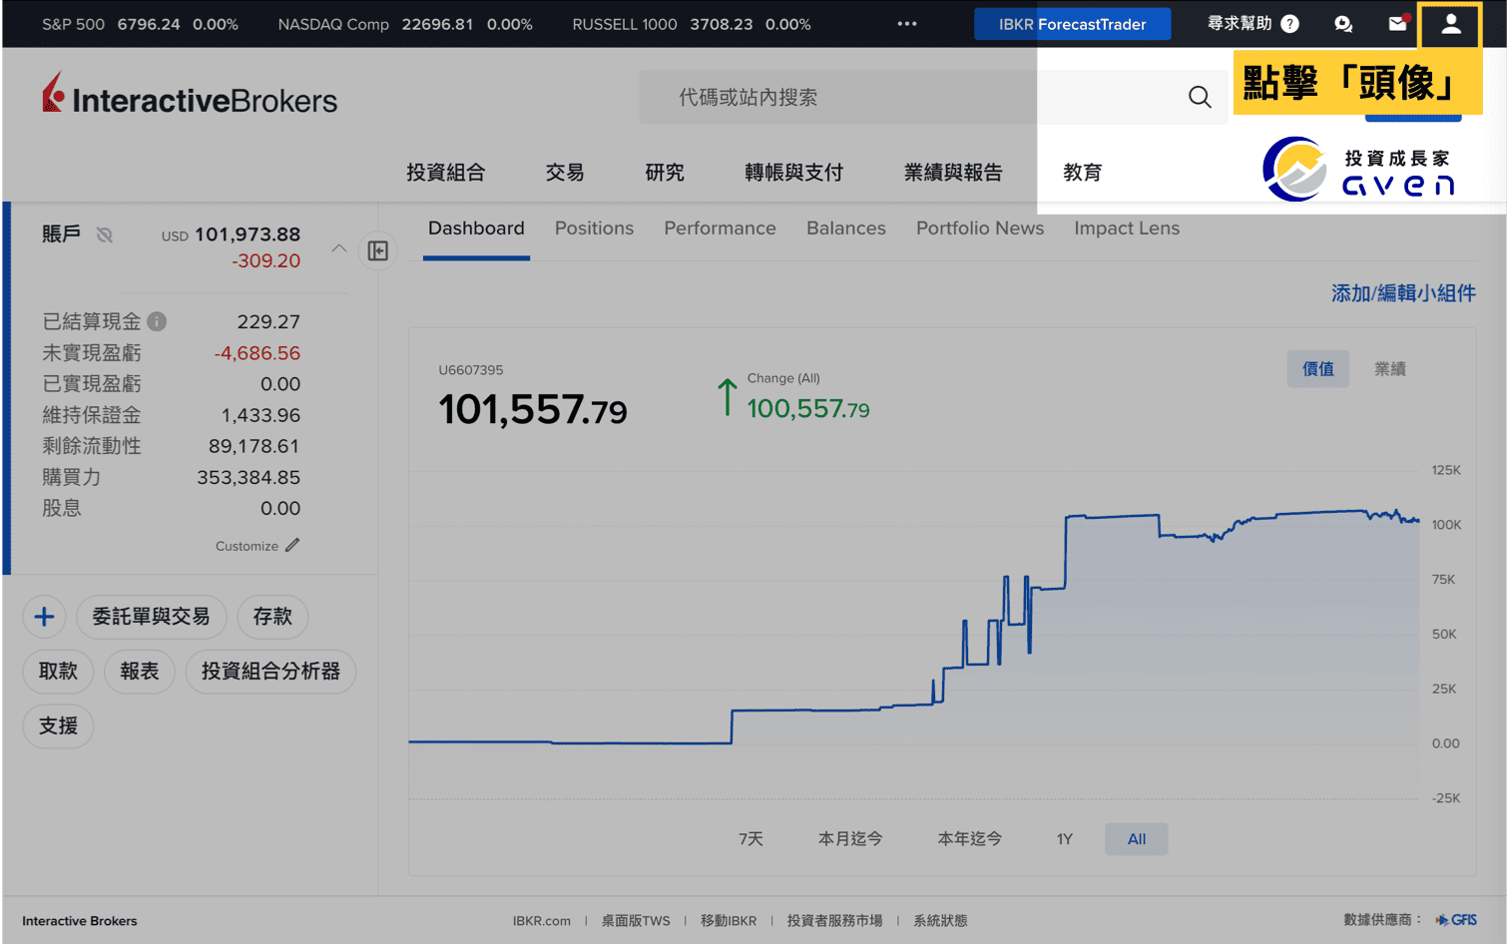Collapse the account summary with the chevron
Viewport: 1509px width, 944px height.
pos(338,247)
